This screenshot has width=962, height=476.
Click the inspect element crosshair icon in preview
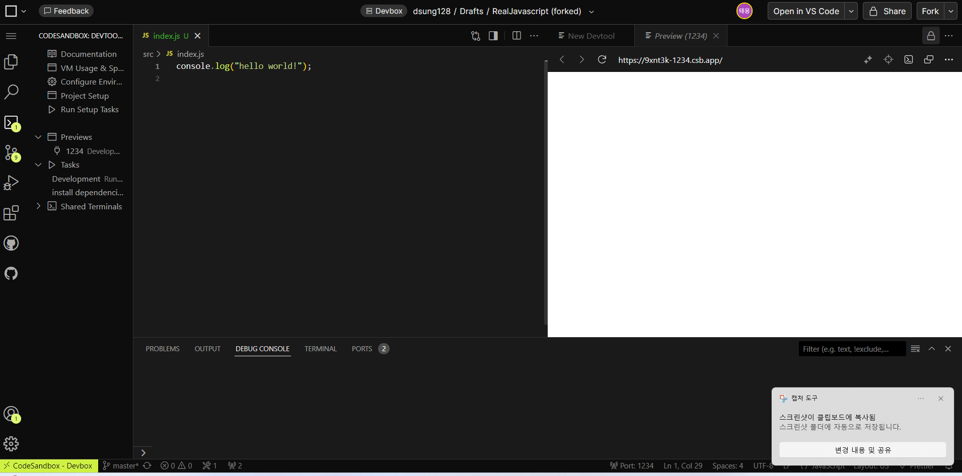889,60
